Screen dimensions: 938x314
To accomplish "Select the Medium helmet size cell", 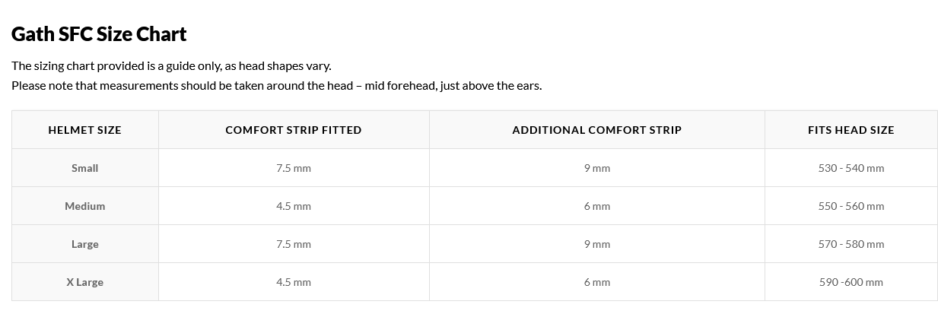I will 84,206.
